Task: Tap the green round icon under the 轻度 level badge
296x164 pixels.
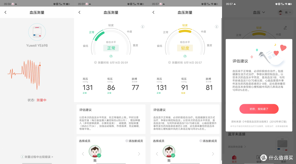Action: 185,56
